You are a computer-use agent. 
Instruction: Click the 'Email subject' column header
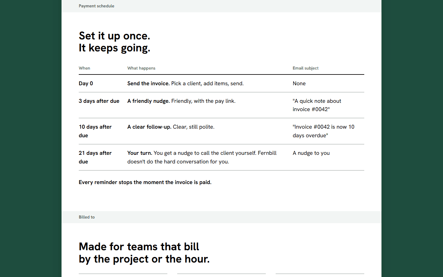(x=305, y=68)
